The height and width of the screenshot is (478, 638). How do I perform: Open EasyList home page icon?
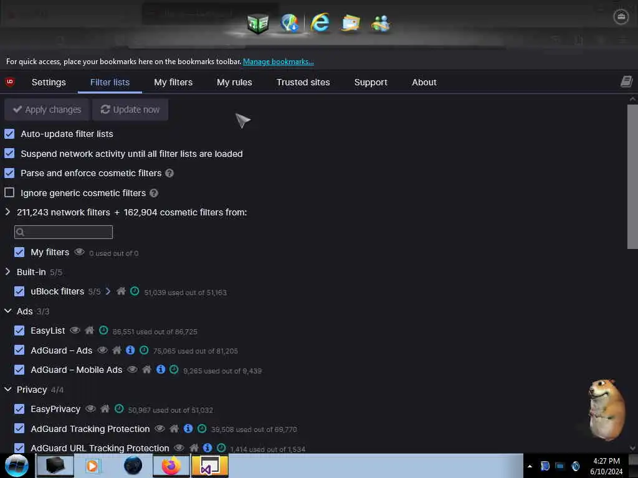click(x=90, y=330)
